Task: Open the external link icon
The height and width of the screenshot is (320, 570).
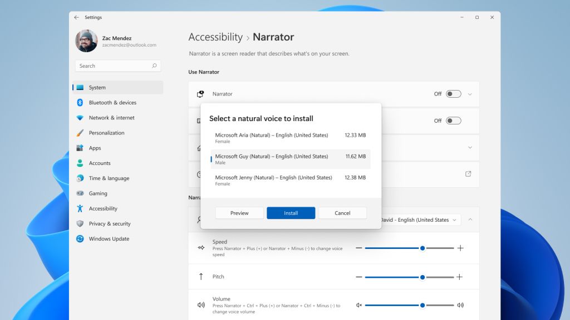Action: [468, 174]
